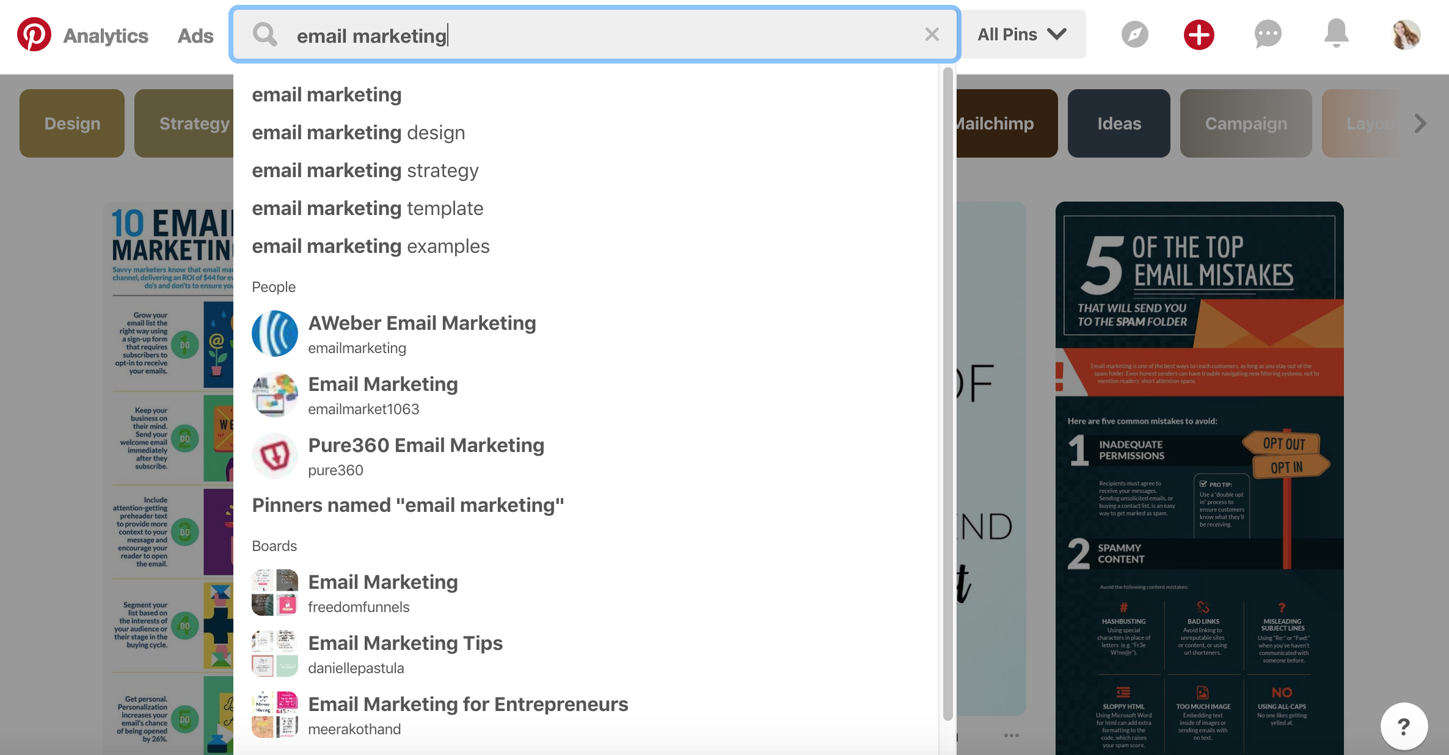Screen dimensions: 1449x755
Task: Expand the All Pins filter dropdown
Action: (x=1023, y=35)
